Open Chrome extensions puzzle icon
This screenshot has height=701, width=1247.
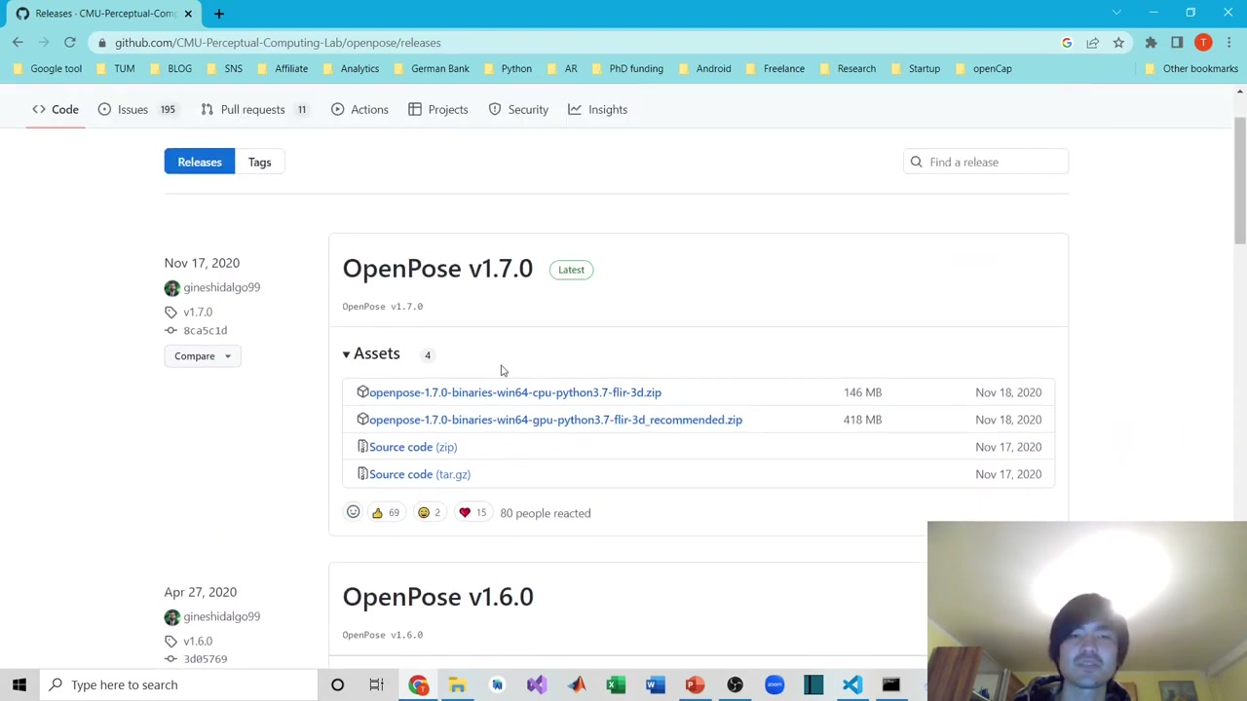[x=1151, y=43]
